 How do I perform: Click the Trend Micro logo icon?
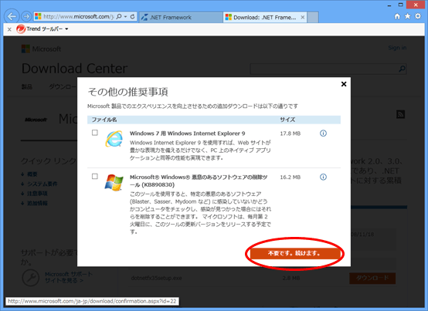[x=21, y=29]
